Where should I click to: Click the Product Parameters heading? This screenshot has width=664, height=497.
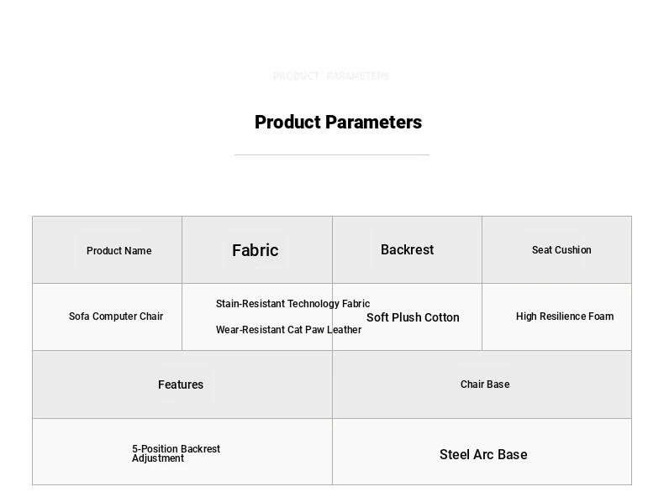click(x=338, y=123)
